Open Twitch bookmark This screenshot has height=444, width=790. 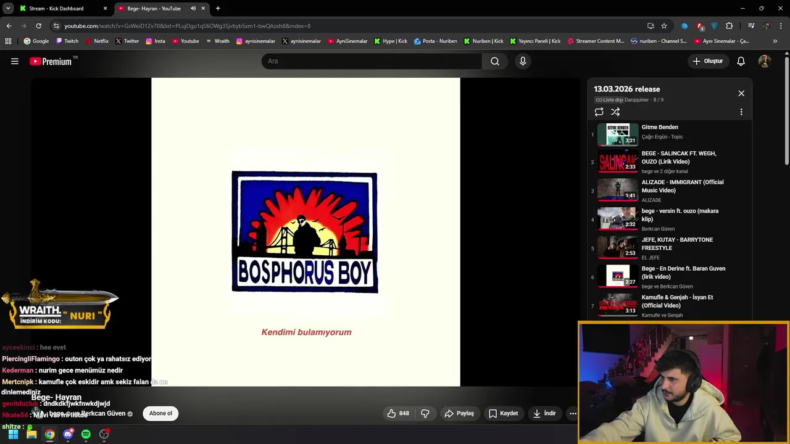click(x=67, y=41)
